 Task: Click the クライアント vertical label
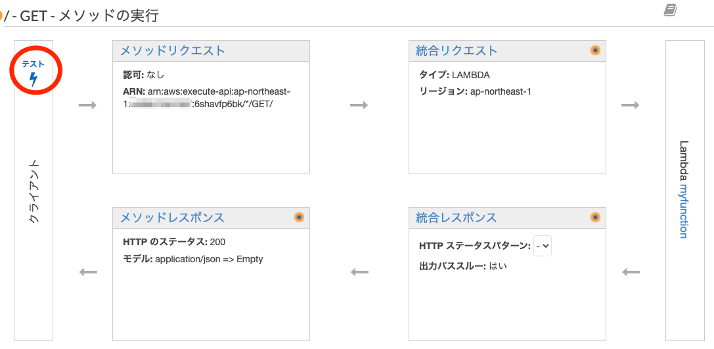point(33,191)
